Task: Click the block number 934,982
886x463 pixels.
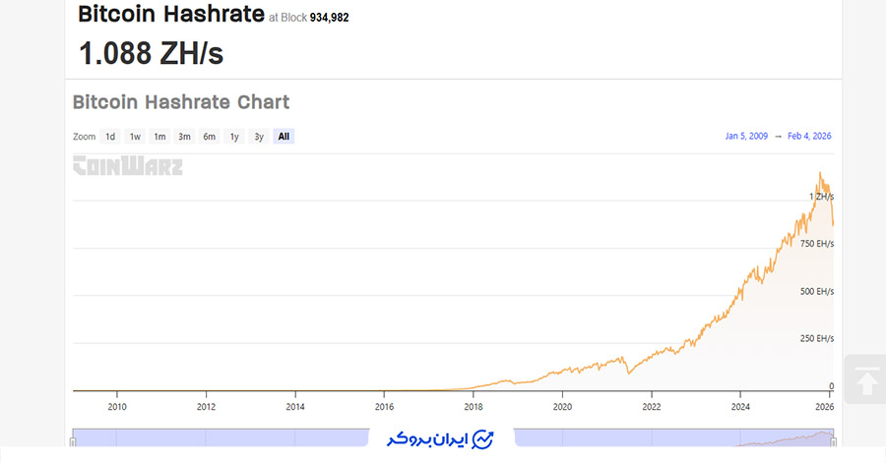Action: 329,18
